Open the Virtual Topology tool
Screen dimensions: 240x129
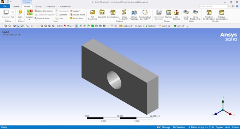click(x=134, y=12)
